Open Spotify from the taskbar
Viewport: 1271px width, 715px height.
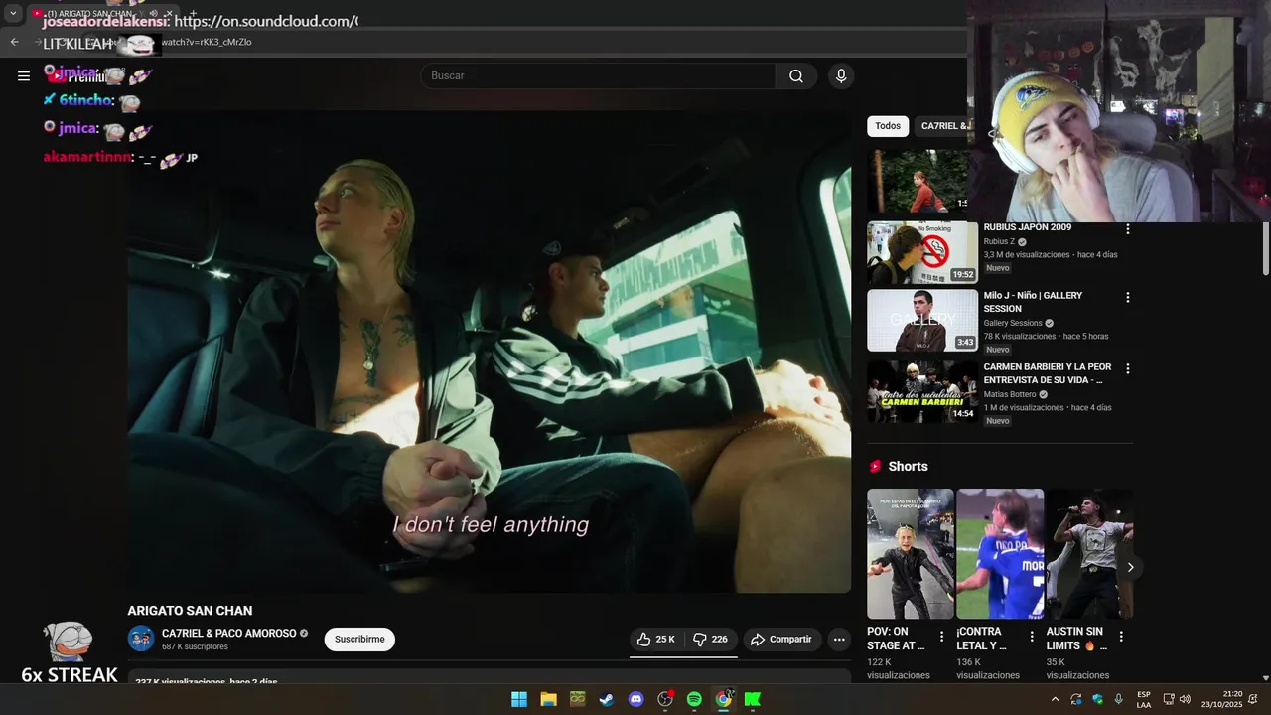[694, 699]
